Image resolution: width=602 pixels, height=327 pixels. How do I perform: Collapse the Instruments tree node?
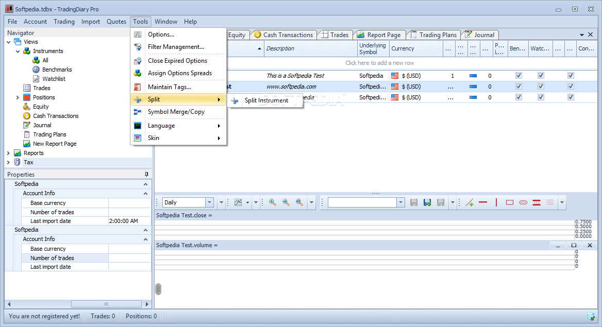[18, 51]
